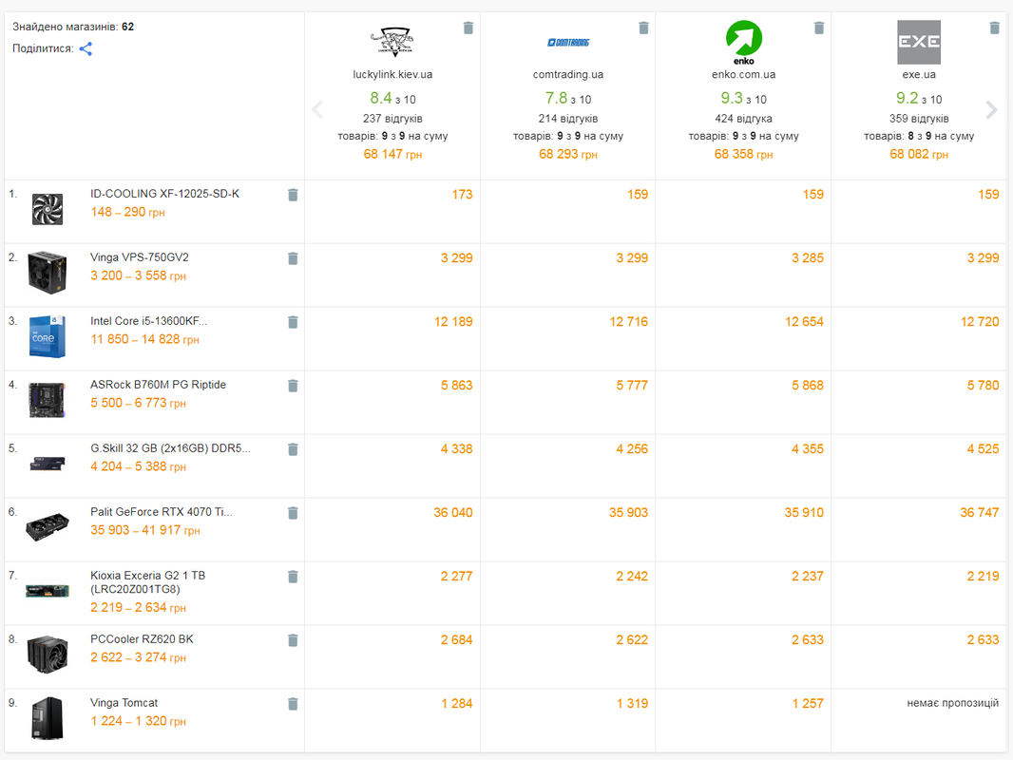Click the 9.3 з 10 enko rating
Viewport: 1013px width, 760px height.
[744, 98]
